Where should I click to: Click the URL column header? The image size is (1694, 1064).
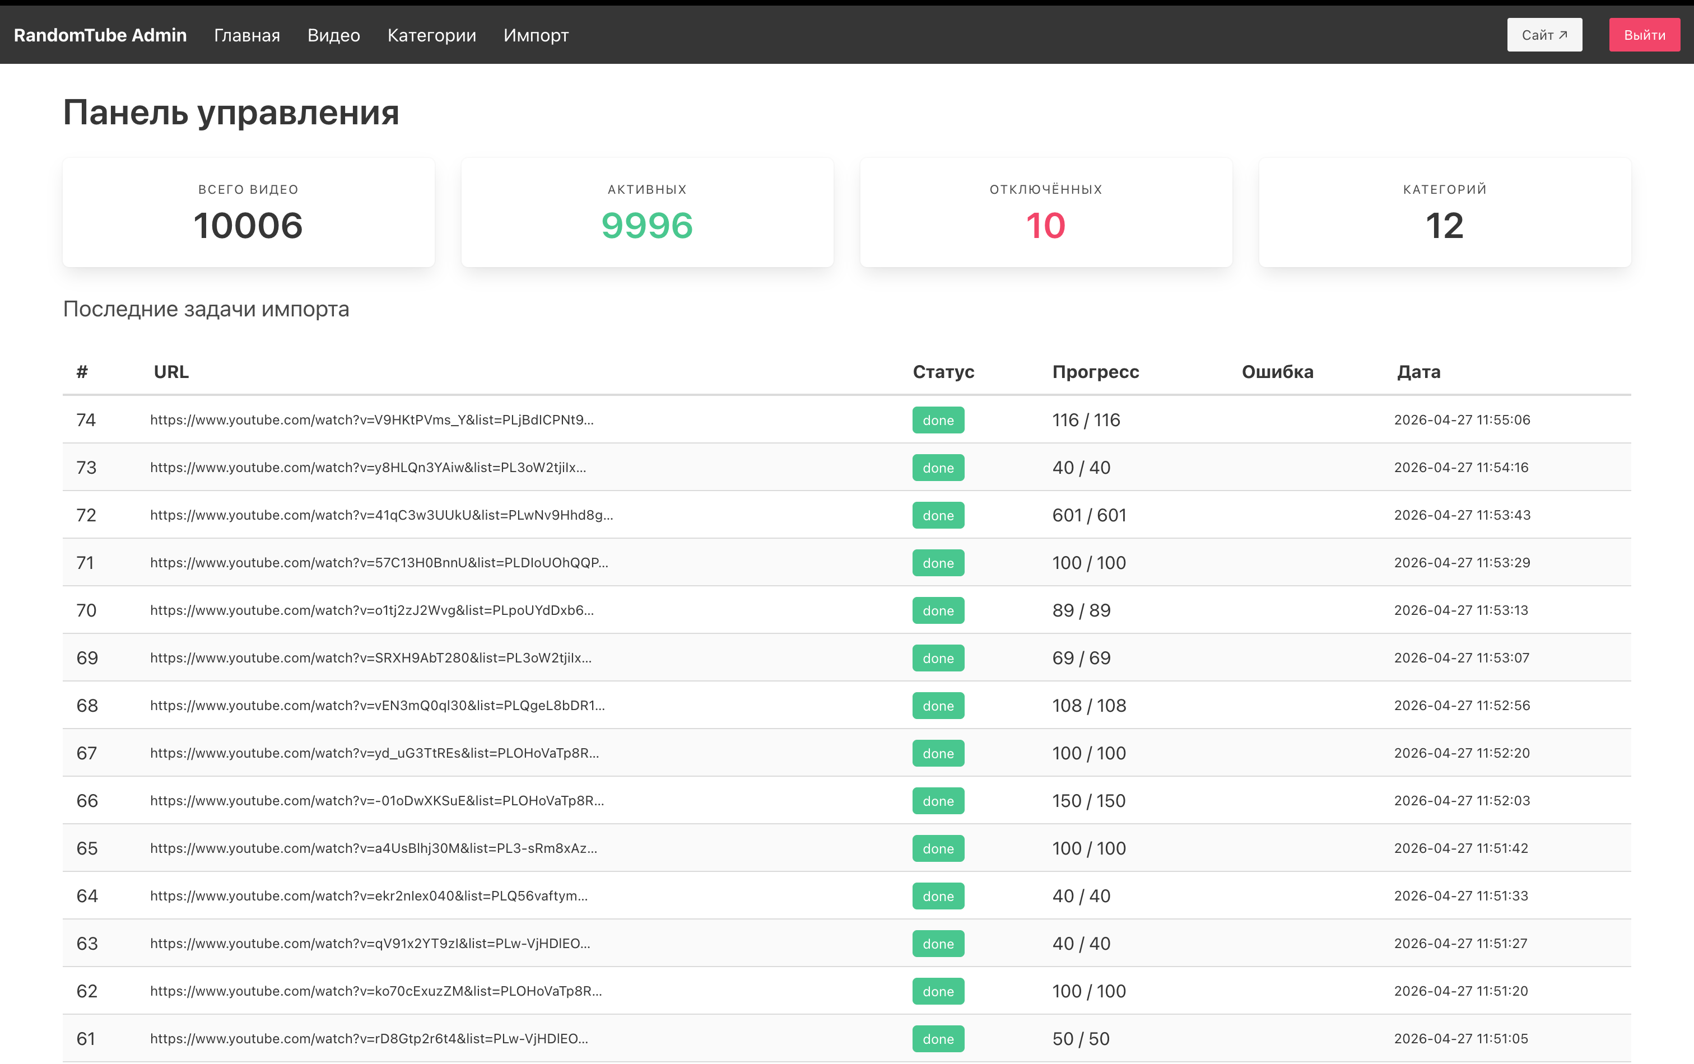[x=171, y=371]
